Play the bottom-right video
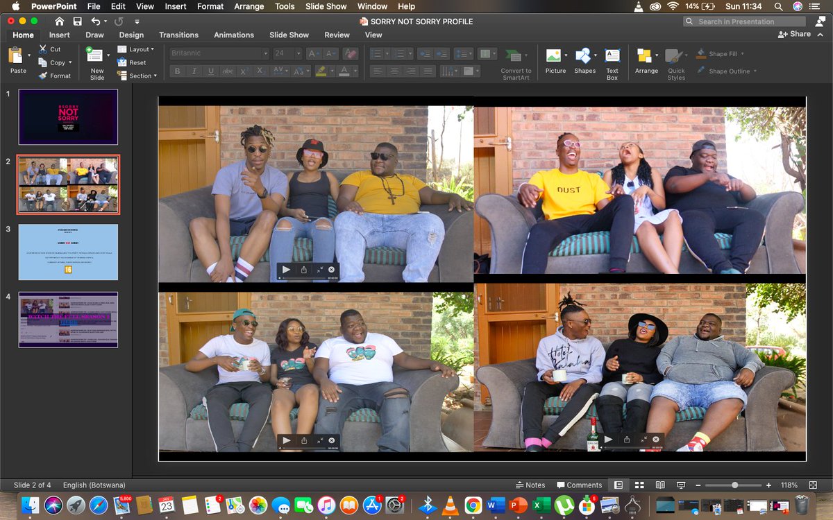Image resolution: width=833 pixels, height=520 pixels. click(x=608, y=440)
